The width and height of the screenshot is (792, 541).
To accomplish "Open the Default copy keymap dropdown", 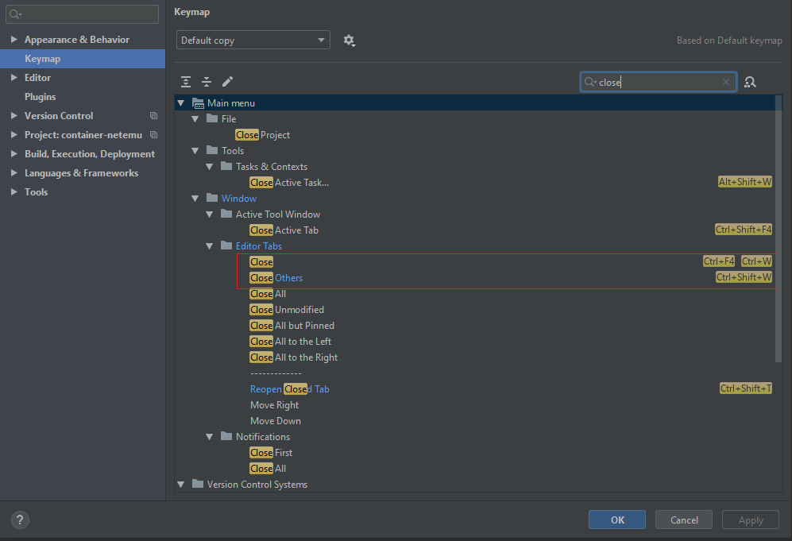I will pyautogui.click(x=253, y=39).
